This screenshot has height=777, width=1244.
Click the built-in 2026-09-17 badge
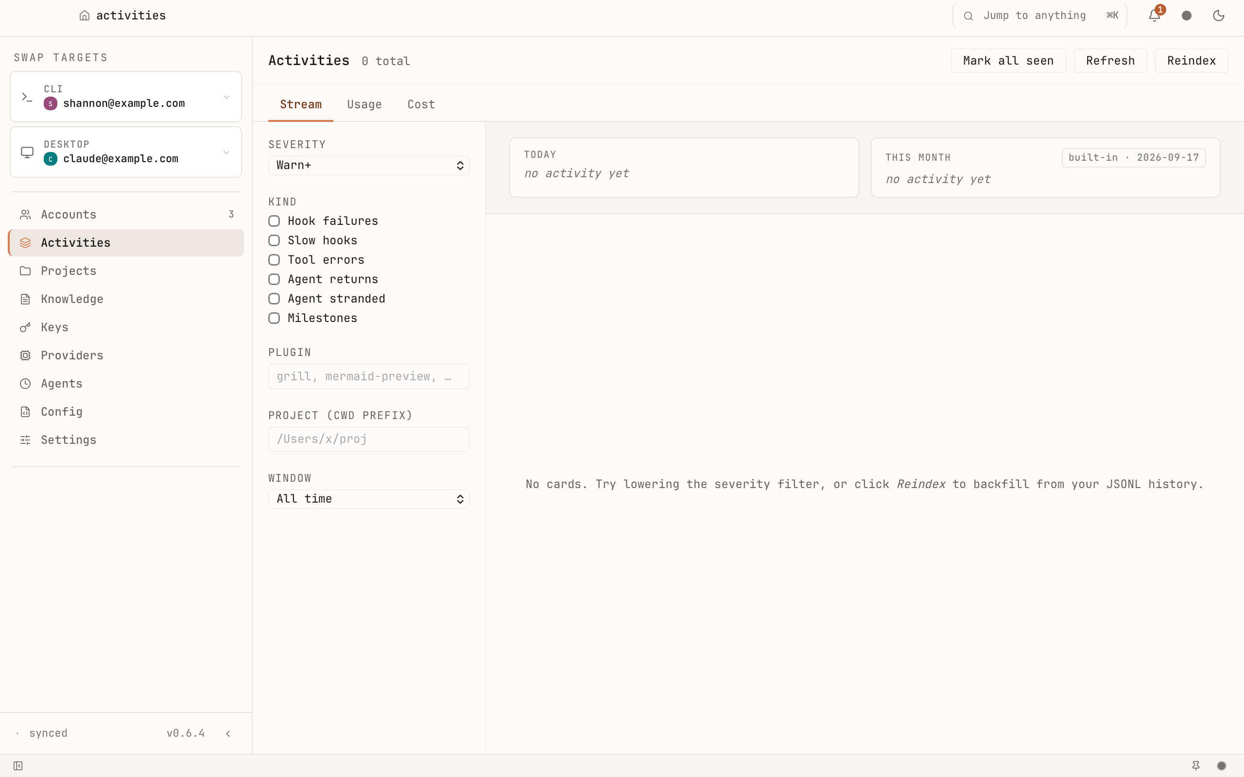pos(1134,158)
